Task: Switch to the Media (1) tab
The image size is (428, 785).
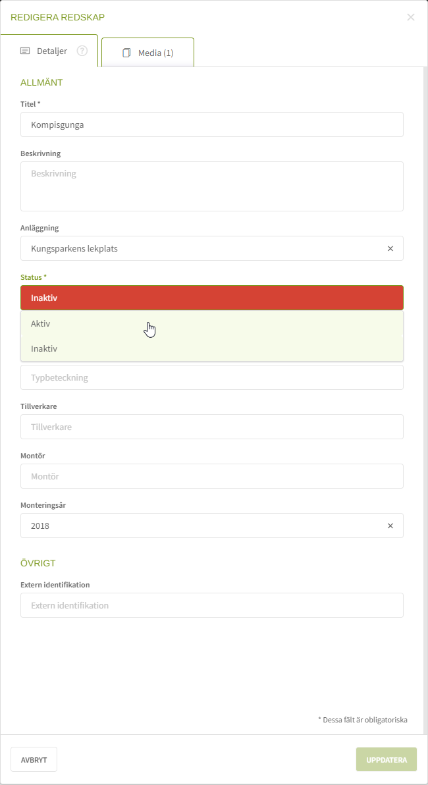Action: coord(155,53)
